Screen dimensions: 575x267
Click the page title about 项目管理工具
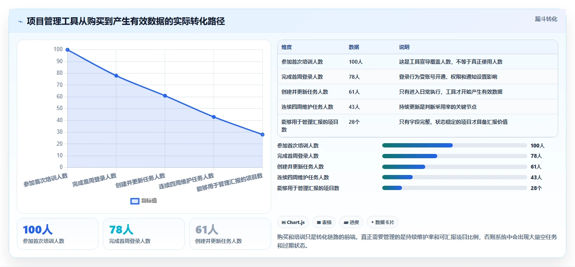coord(126,21)
